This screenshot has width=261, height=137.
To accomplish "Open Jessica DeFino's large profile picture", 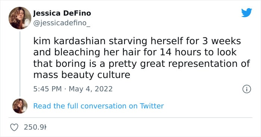I will 20,18.
